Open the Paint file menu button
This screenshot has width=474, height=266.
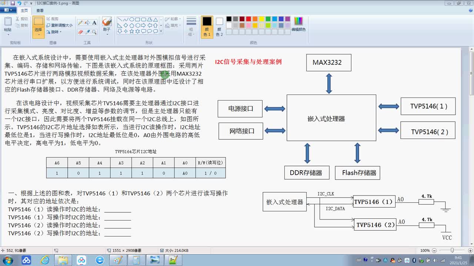9,10
